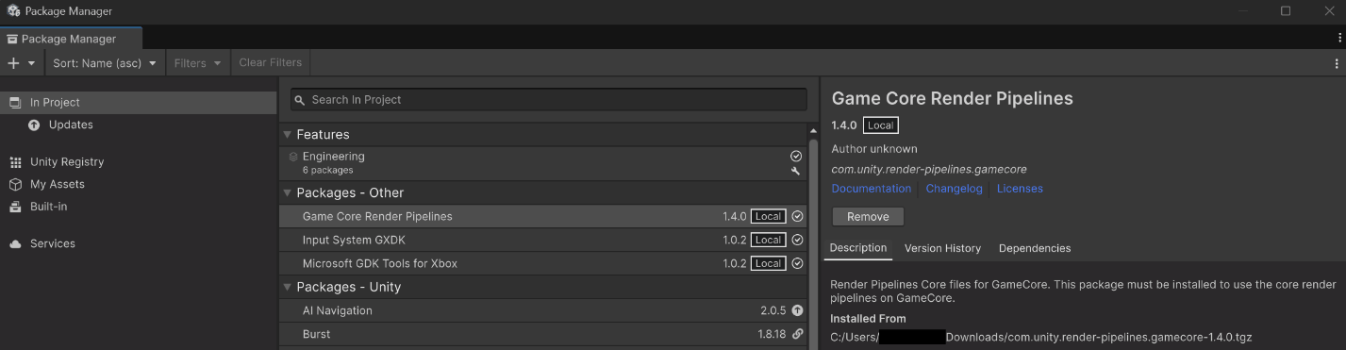This screenshot has width=1346, height=350.
Task: Open the Licenses link
Action: point(1020,189)
